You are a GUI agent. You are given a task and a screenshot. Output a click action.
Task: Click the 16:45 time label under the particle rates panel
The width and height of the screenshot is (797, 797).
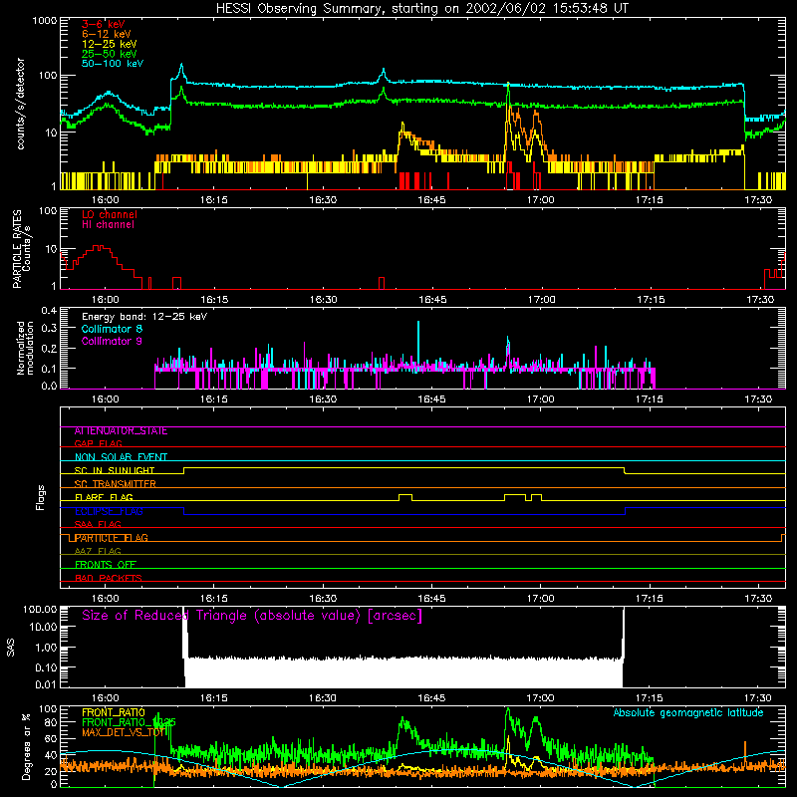[431, 300]
